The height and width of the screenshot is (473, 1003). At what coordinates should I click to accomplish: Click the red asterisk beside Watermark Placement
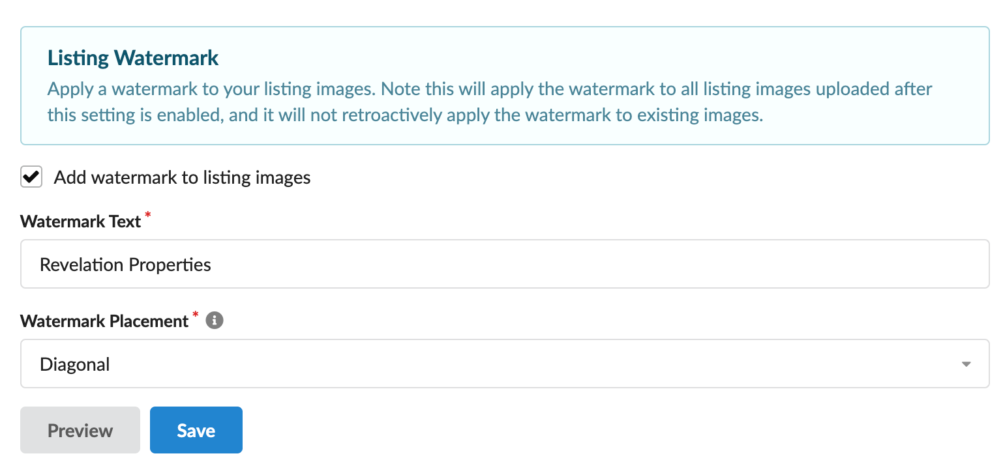click(195, 315)
